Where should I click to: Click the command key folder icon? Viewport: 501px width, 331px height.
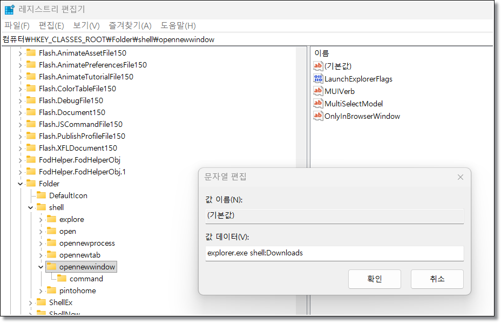click(62, 279)
